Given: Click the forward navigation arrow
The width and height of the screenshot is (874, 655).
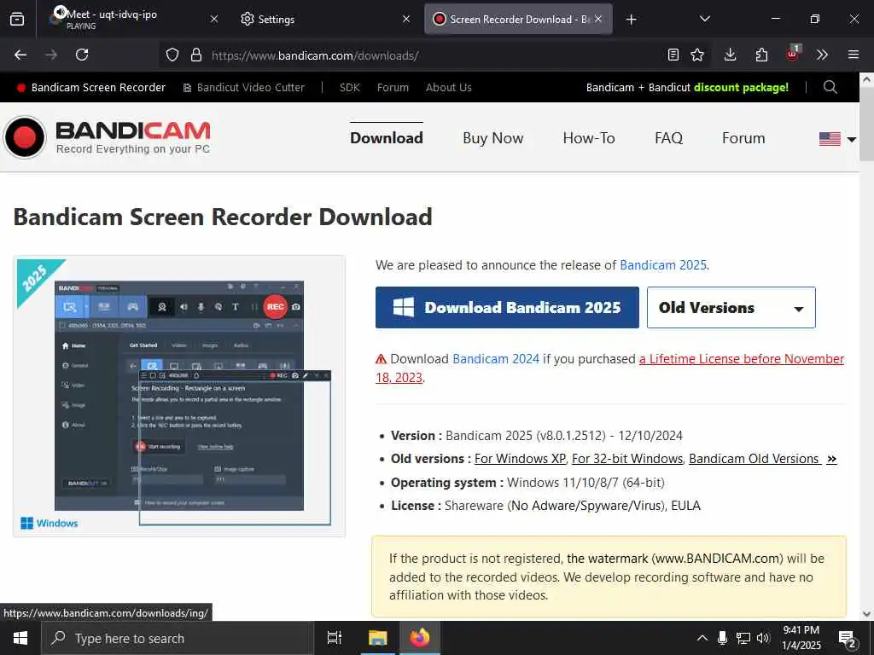Looking at the screenshot, I should point(51,55).
